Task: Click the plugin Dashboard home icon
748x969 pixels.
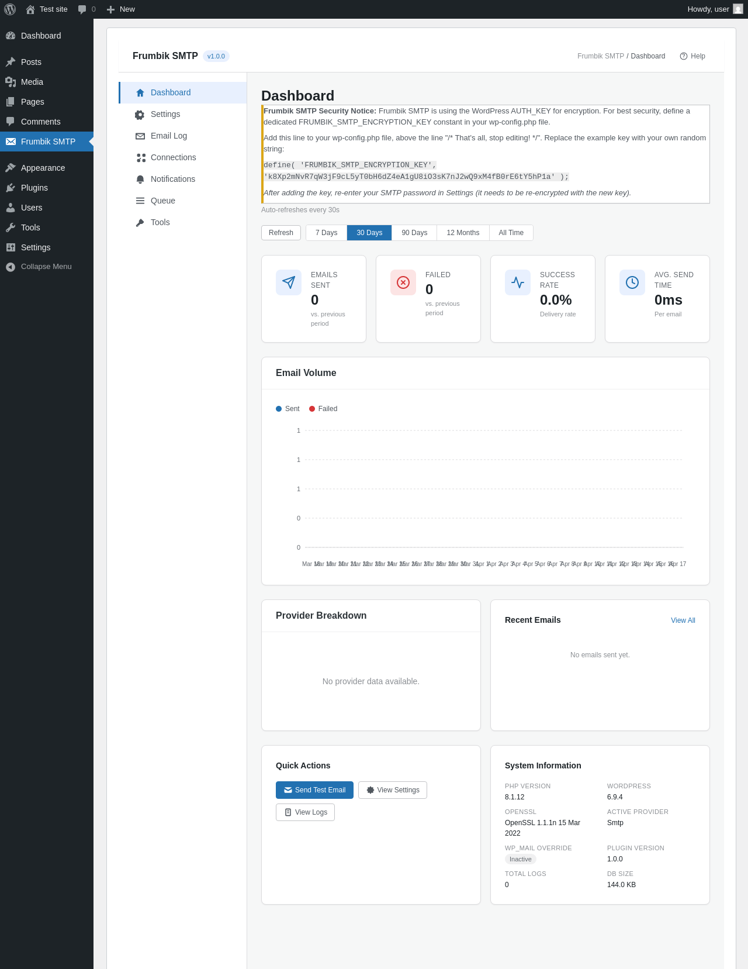Action: [140, 93]
